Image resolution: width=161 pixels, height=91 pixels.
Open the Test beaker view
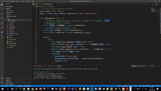tap(2, 28)
